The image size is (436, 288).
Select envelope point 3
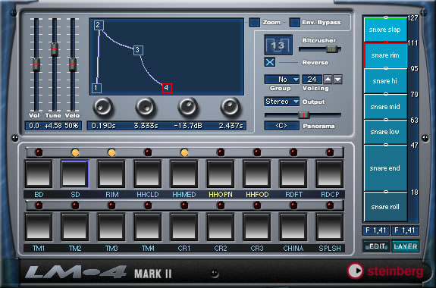(138, 50)
